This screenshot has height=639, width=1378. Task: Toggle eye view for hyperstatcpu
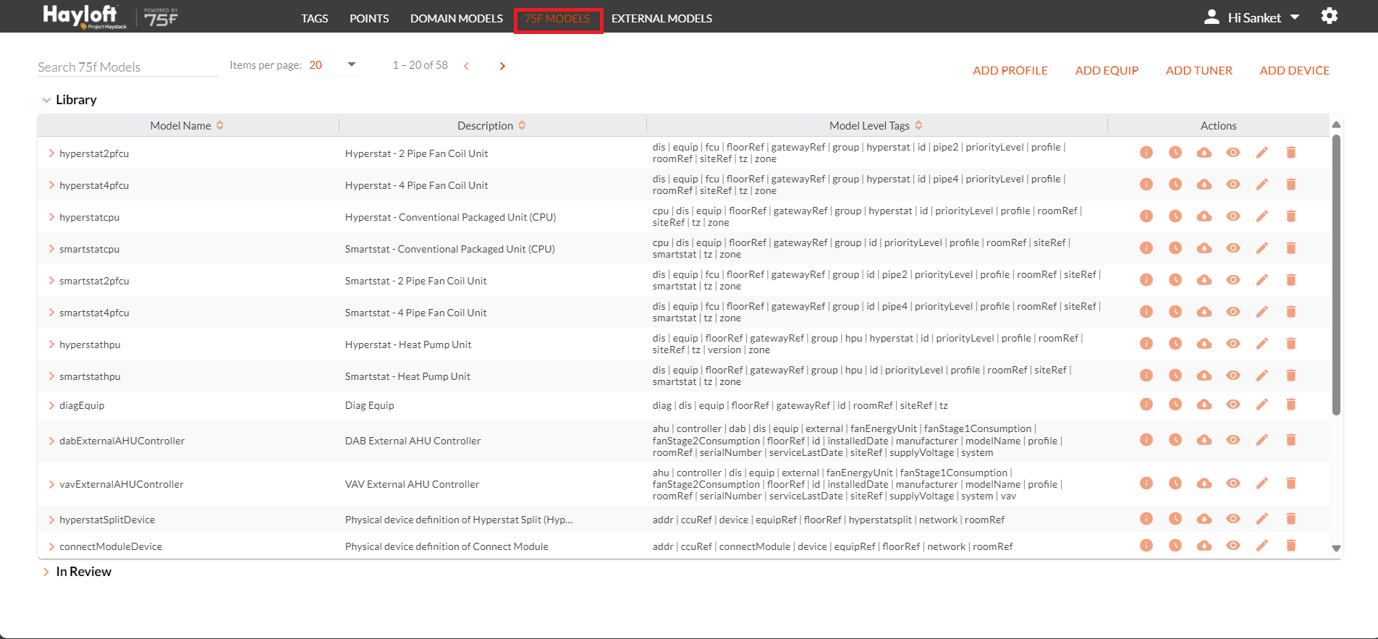[1233, 216]
